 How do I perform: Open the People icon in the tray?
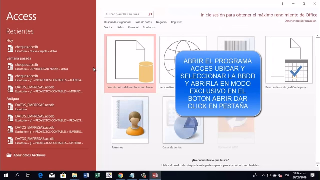point(255,175)
